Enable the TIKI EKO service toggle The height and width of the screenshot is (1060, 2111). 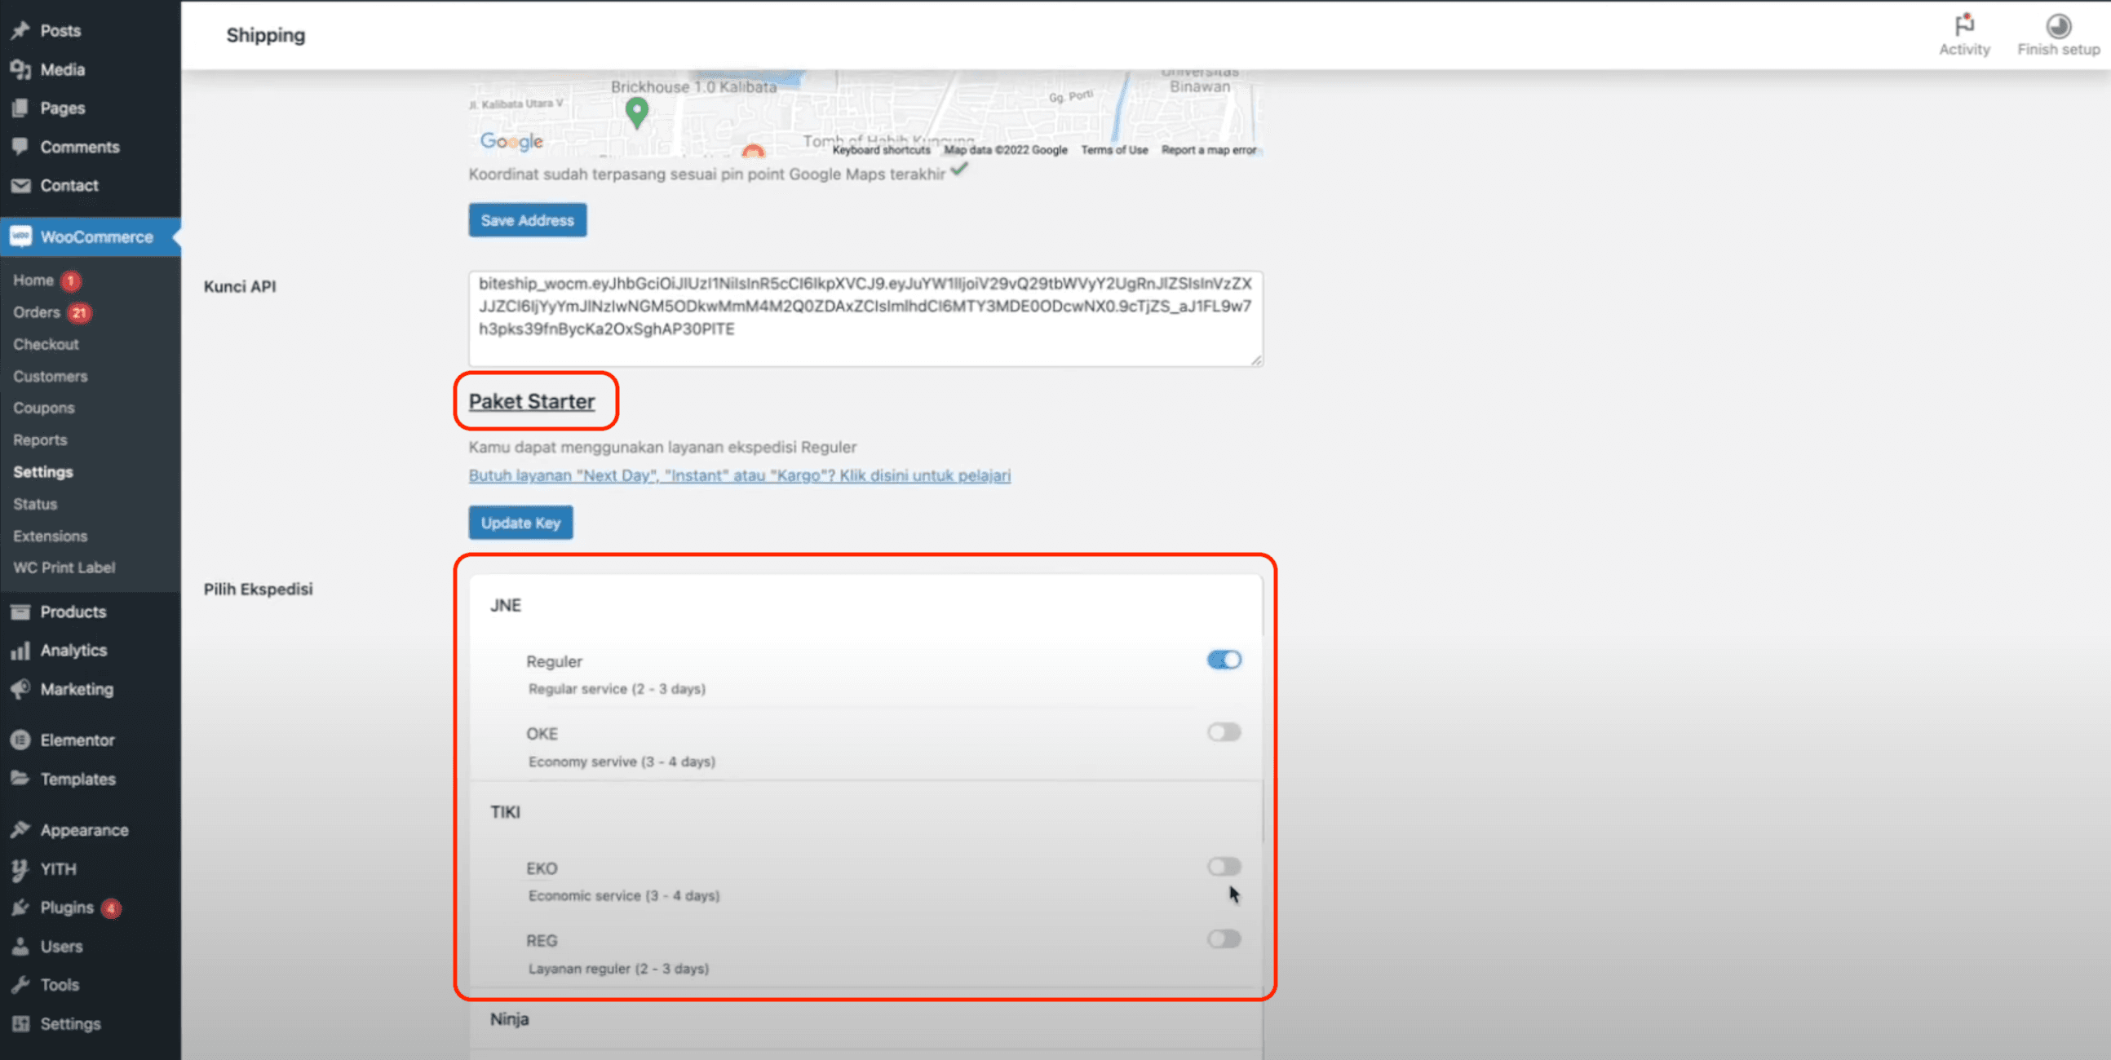tap(1224, 867)
